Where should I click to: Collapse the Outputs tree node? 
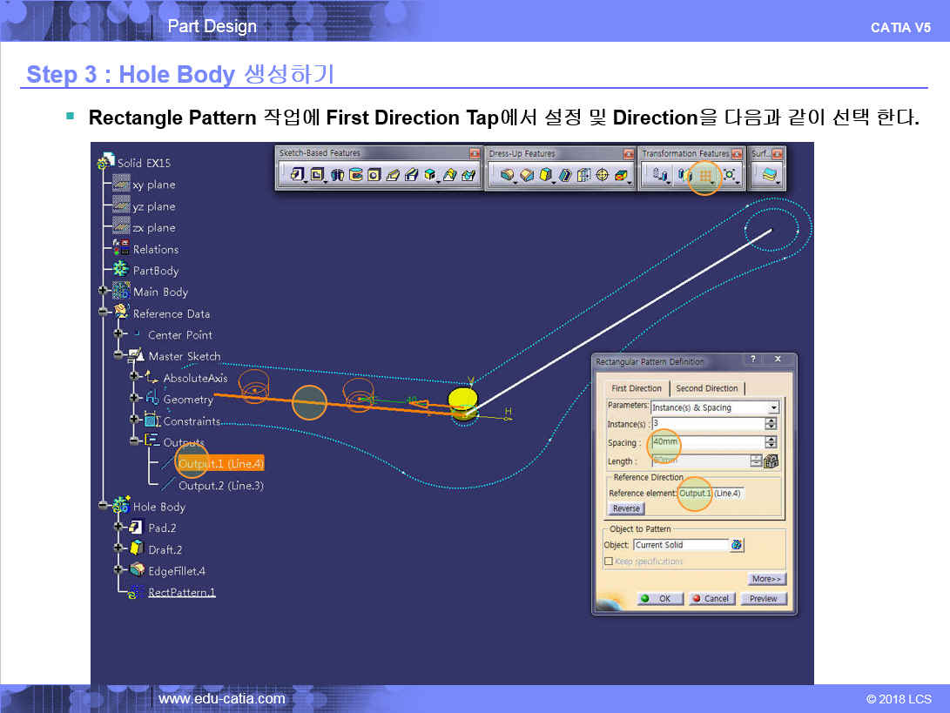[134, 442]
